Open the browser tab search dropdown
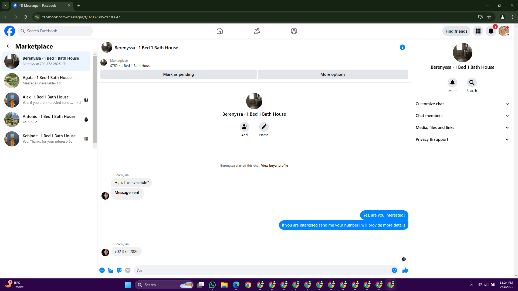Screen dimensions: 518x291 [x=5, y=5]
